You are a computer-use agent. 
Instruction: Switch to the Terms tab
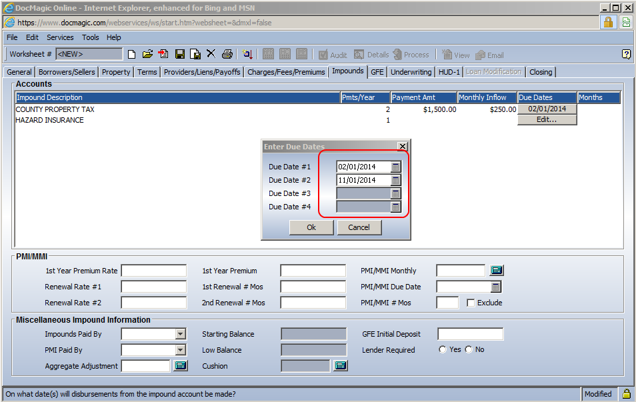tap(147, 72)
